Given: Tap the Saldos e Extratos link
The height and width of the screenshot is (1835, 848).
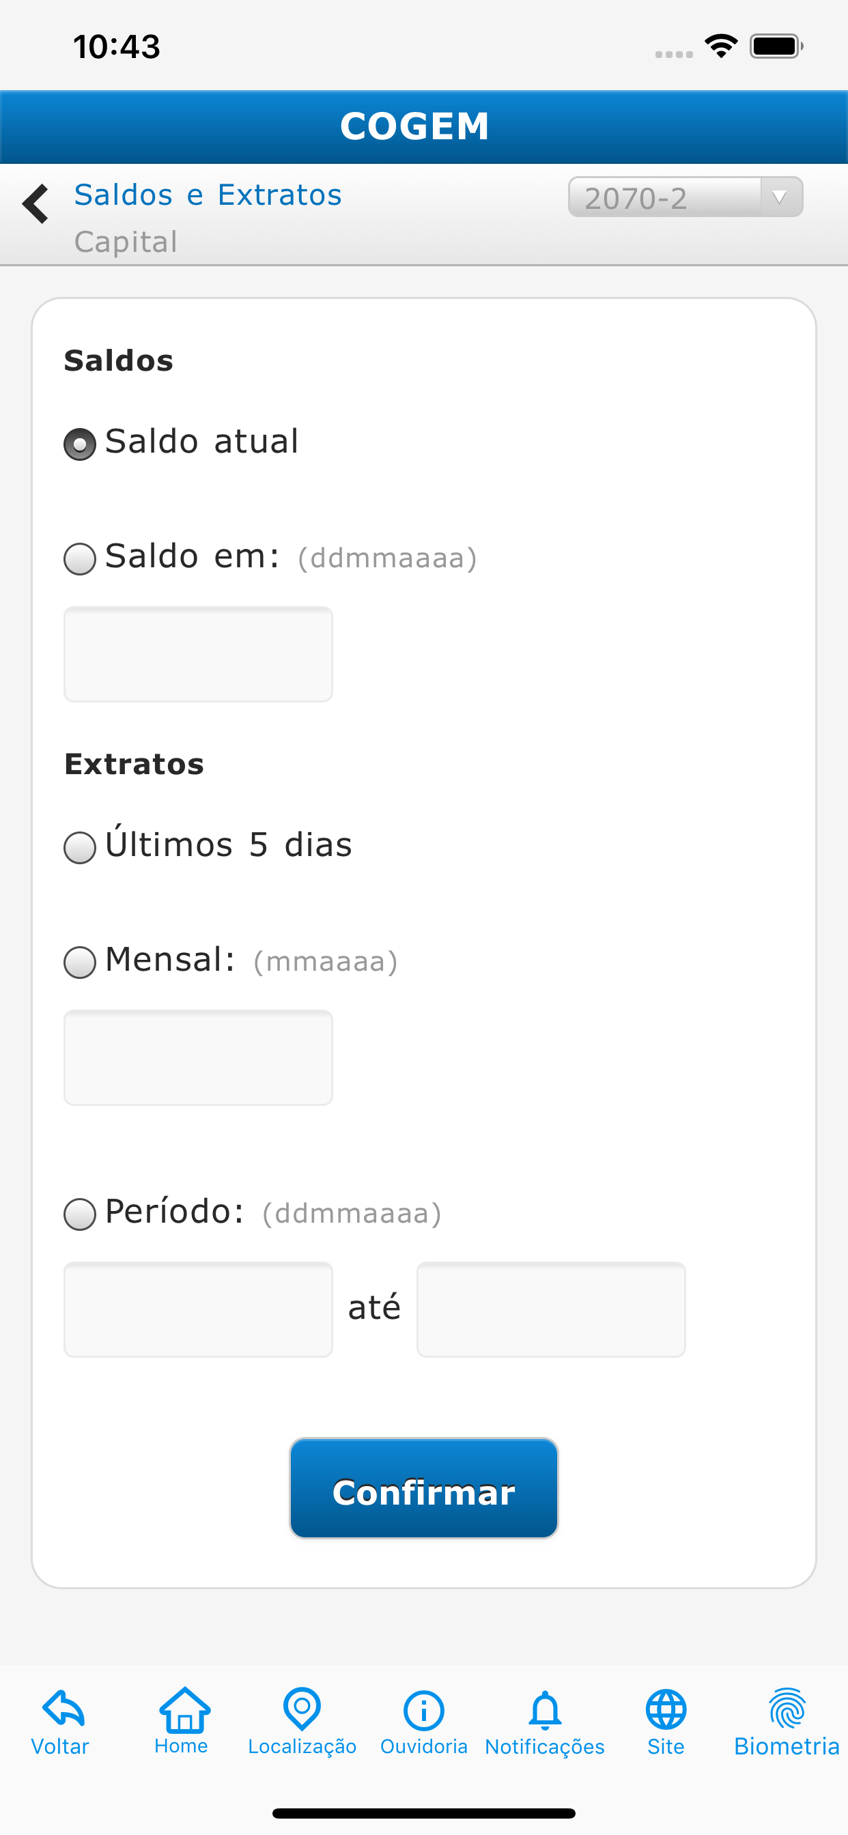Looking at the screenshot, I should (x=208, y=195).
